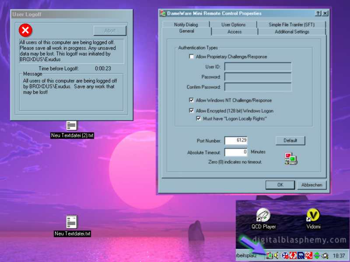Click the Absolute Timeout field
Viewport: 350px width, 262px height.
[236, 152]
